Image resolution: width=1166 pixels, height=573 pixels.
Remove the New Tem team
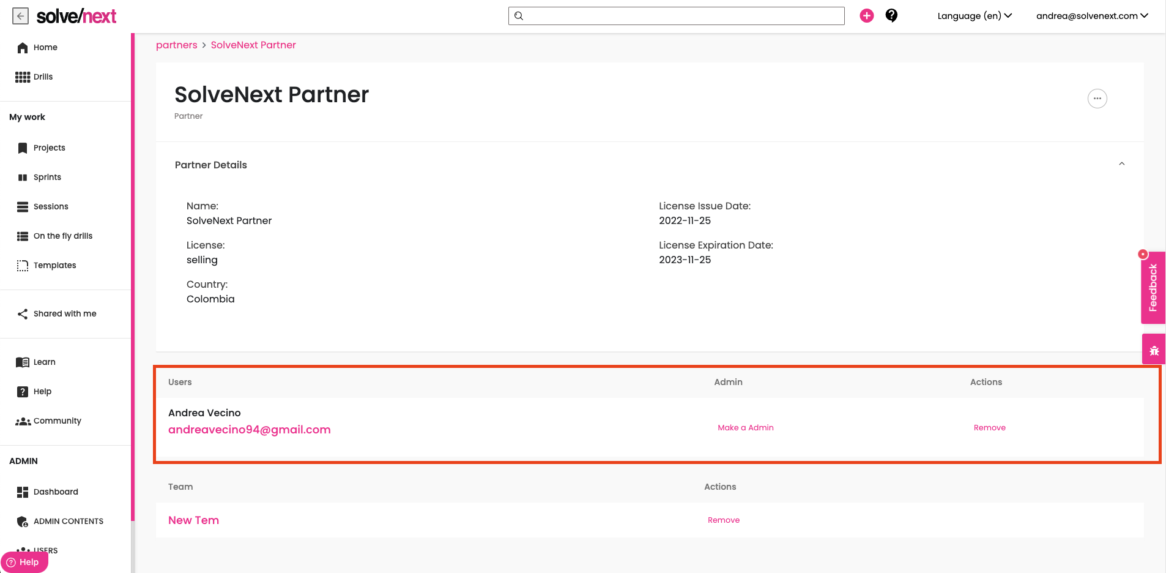(x=724, y=520)
